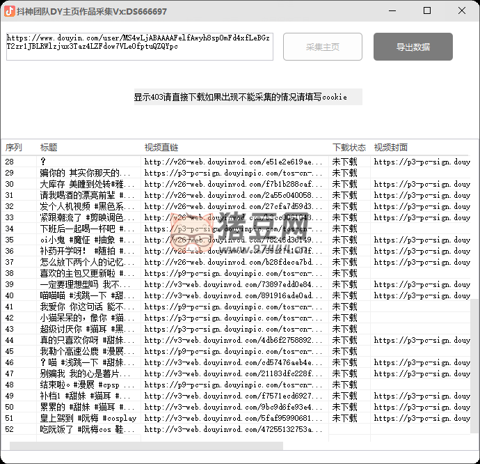Image resolution: width=480 pixels, height=464 pixels.
Task: Select row titled 我爱你 你这句话
Action: point(235,307)
